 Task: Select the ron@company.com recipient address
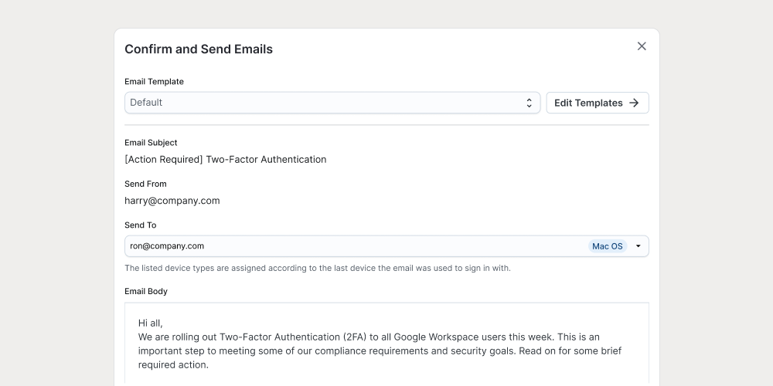click(x=167, y=246)
